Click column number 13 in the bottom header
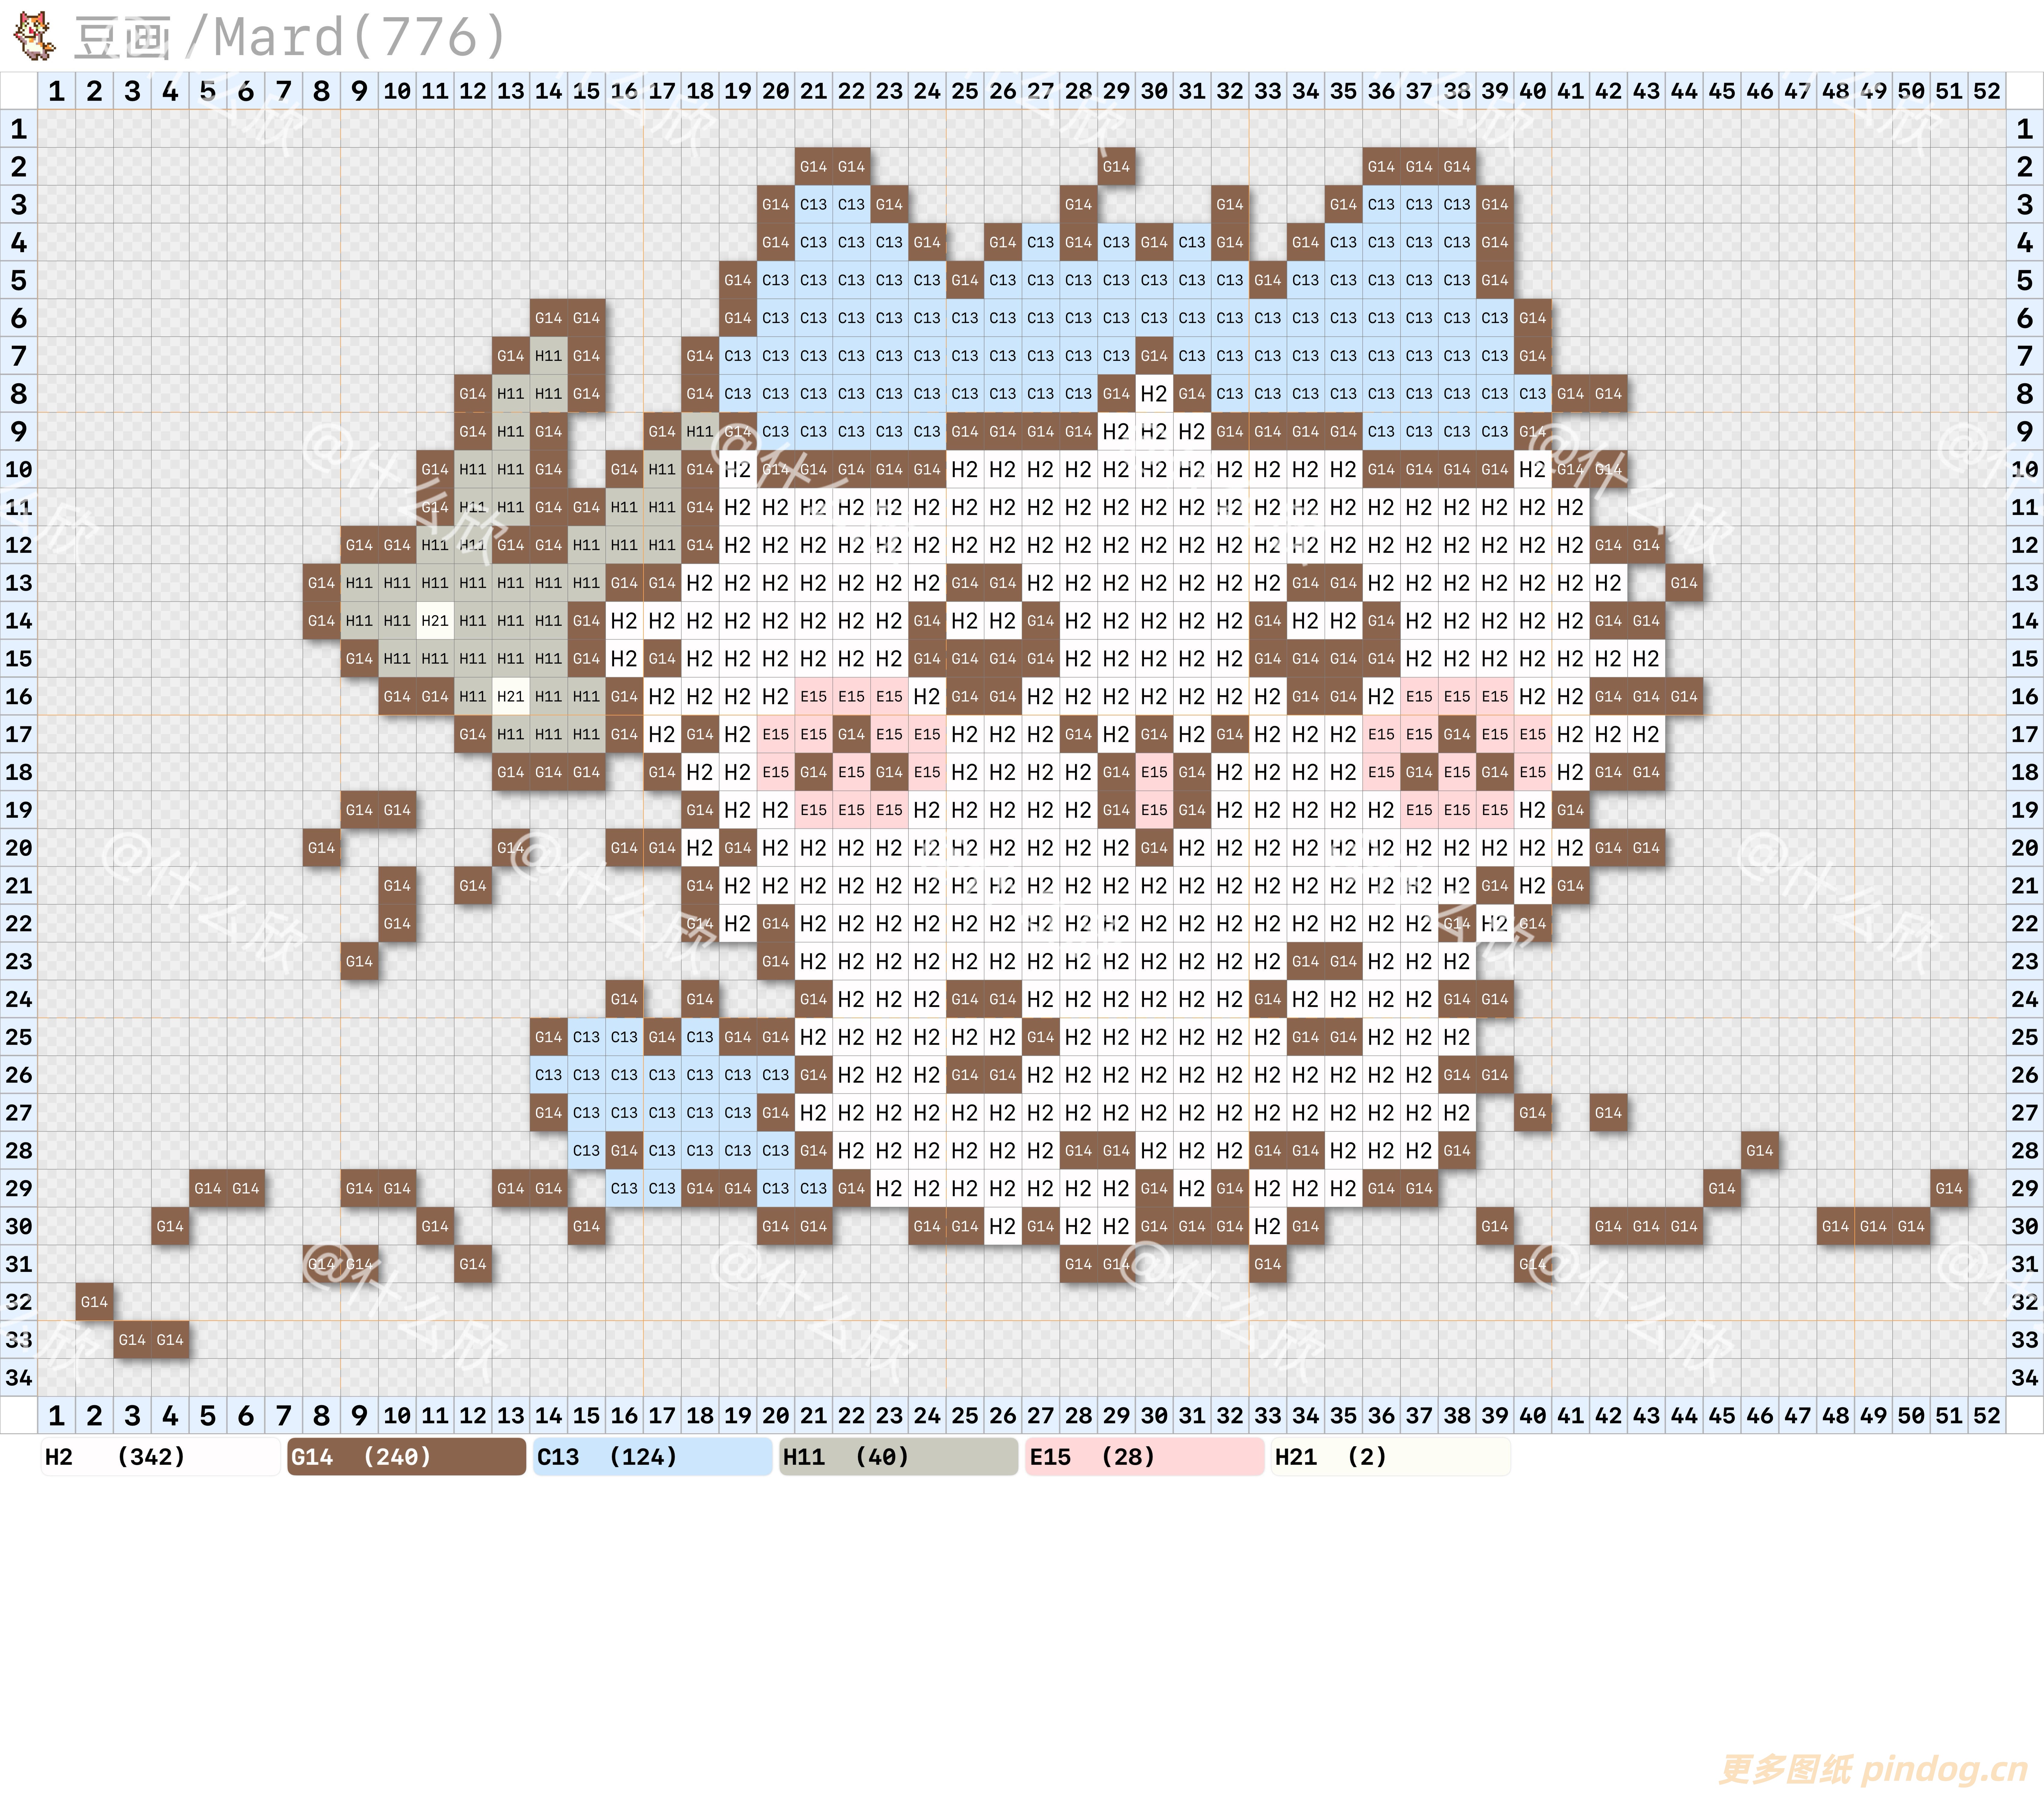Image resolution: width=2044 pixels, height=1793 pixels. 511,1416
